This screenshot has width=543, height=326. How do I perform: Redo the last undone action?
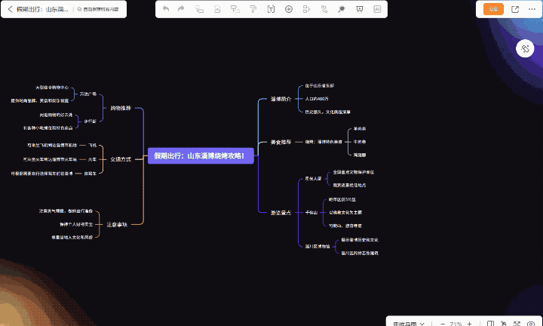coord(181,9)
